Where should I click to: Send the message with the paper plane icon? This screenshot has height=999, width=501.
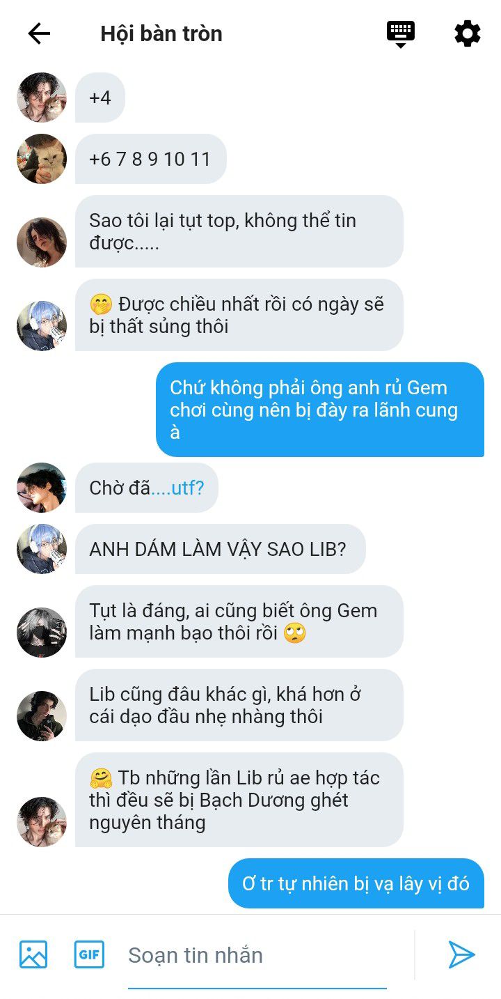[x=462, y=954]
